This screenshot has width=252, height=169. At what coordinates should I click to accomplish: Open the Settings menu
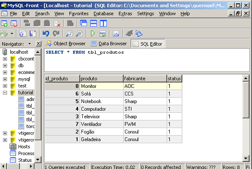click(146, 14)
